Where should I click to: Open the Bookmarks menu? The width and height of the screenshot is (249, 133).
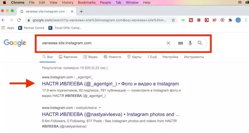[87, 3]
